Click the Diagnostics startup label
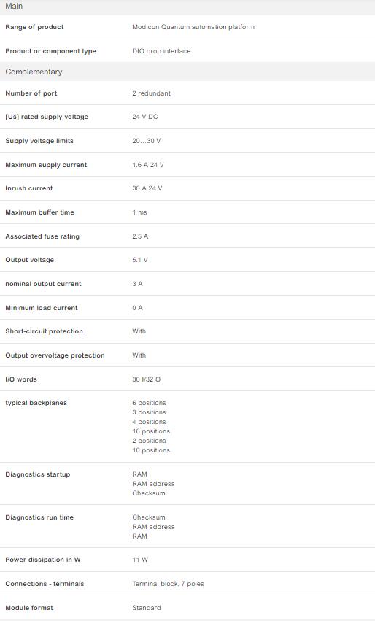Screen dimensions: 375x621 38,474
